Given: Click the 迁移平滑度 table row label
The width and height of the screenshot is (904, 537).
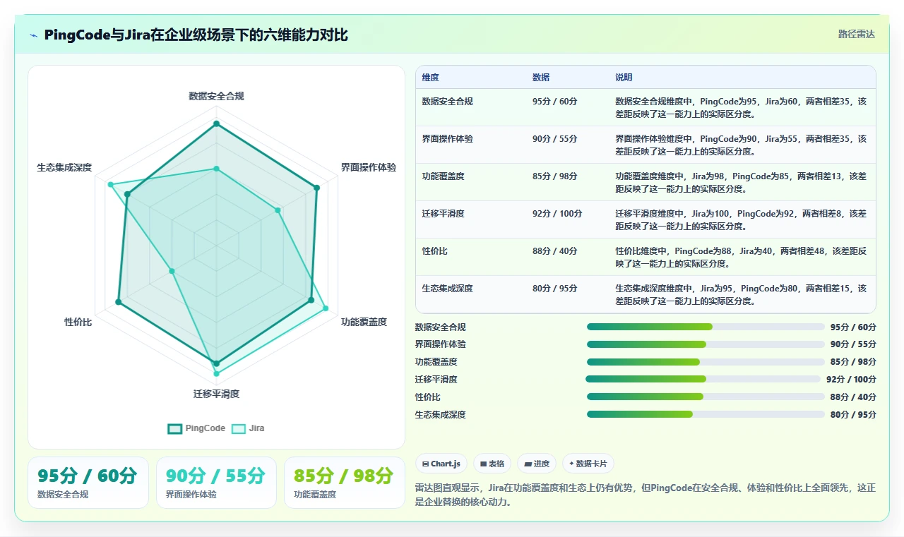Looking at the screenshot, I should [444, 214].
